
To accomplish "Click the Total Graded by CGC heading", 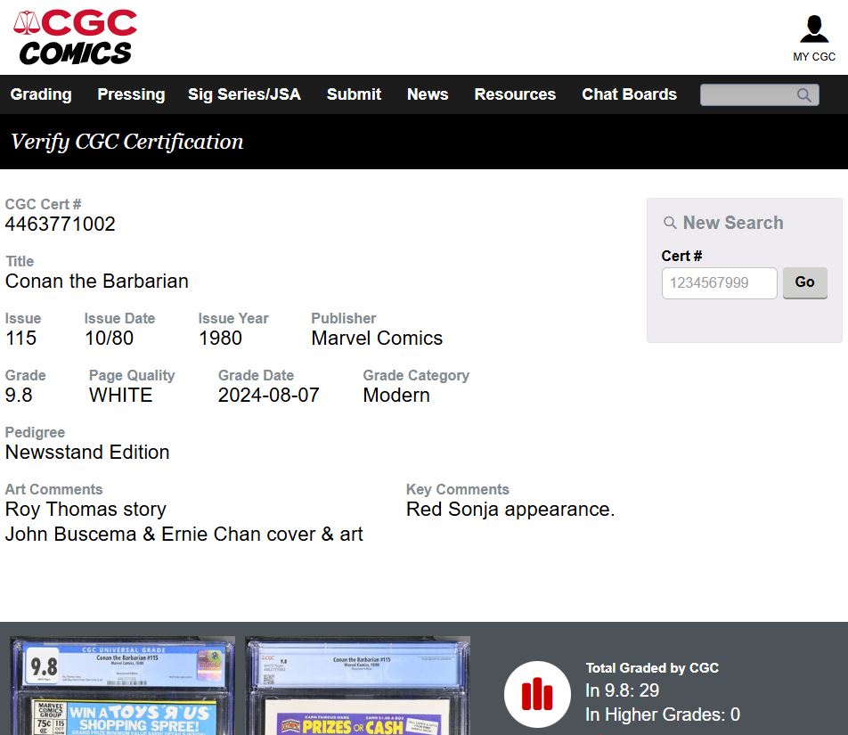I will click(x=652, y=668).
